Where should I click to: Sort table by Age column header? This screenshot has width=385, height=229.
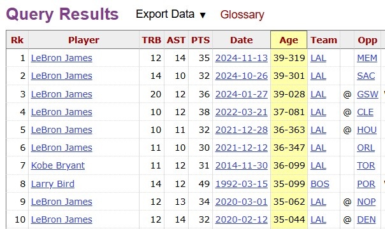pyautogui.click(x=289, y=40)
